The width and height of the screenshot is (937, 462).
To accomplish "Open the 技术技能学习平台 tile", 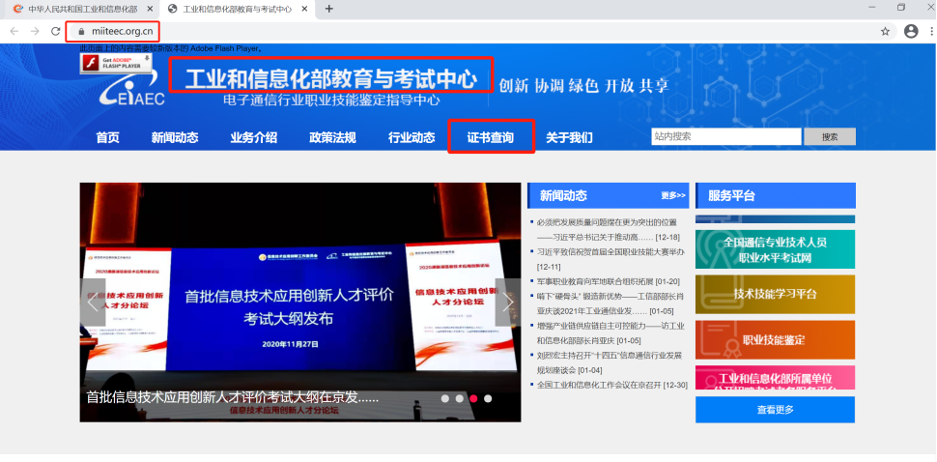I will pos(775,294).
